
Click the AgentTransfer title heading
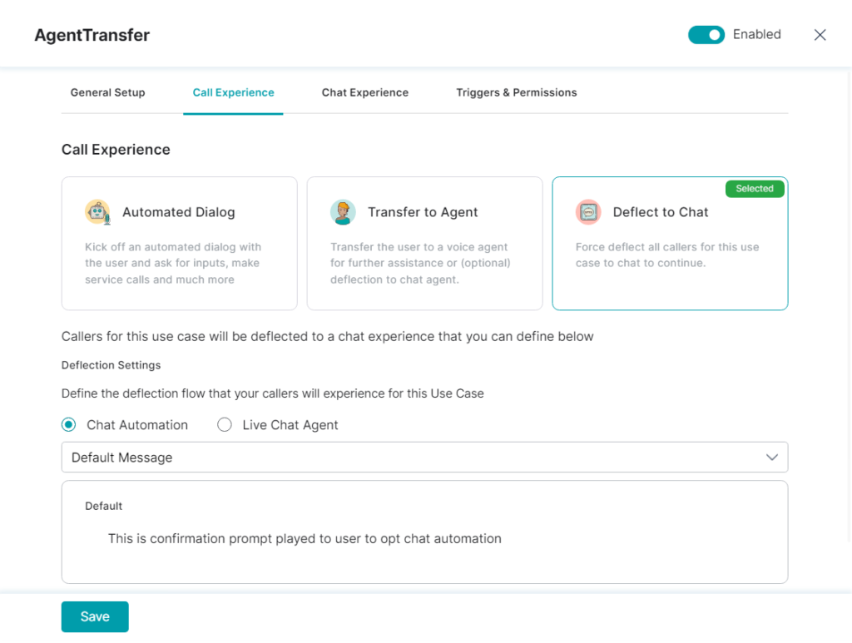[92, 35]
